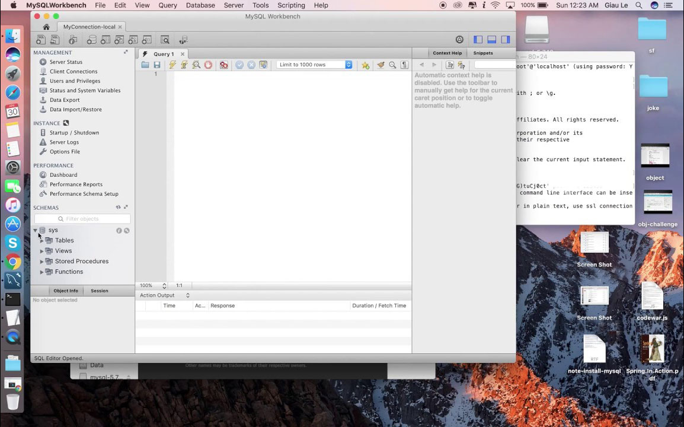The width and height of the screenshot is (684, 427).
Task: Expand the Tables node under sys
Action: (x=42, y=241)
